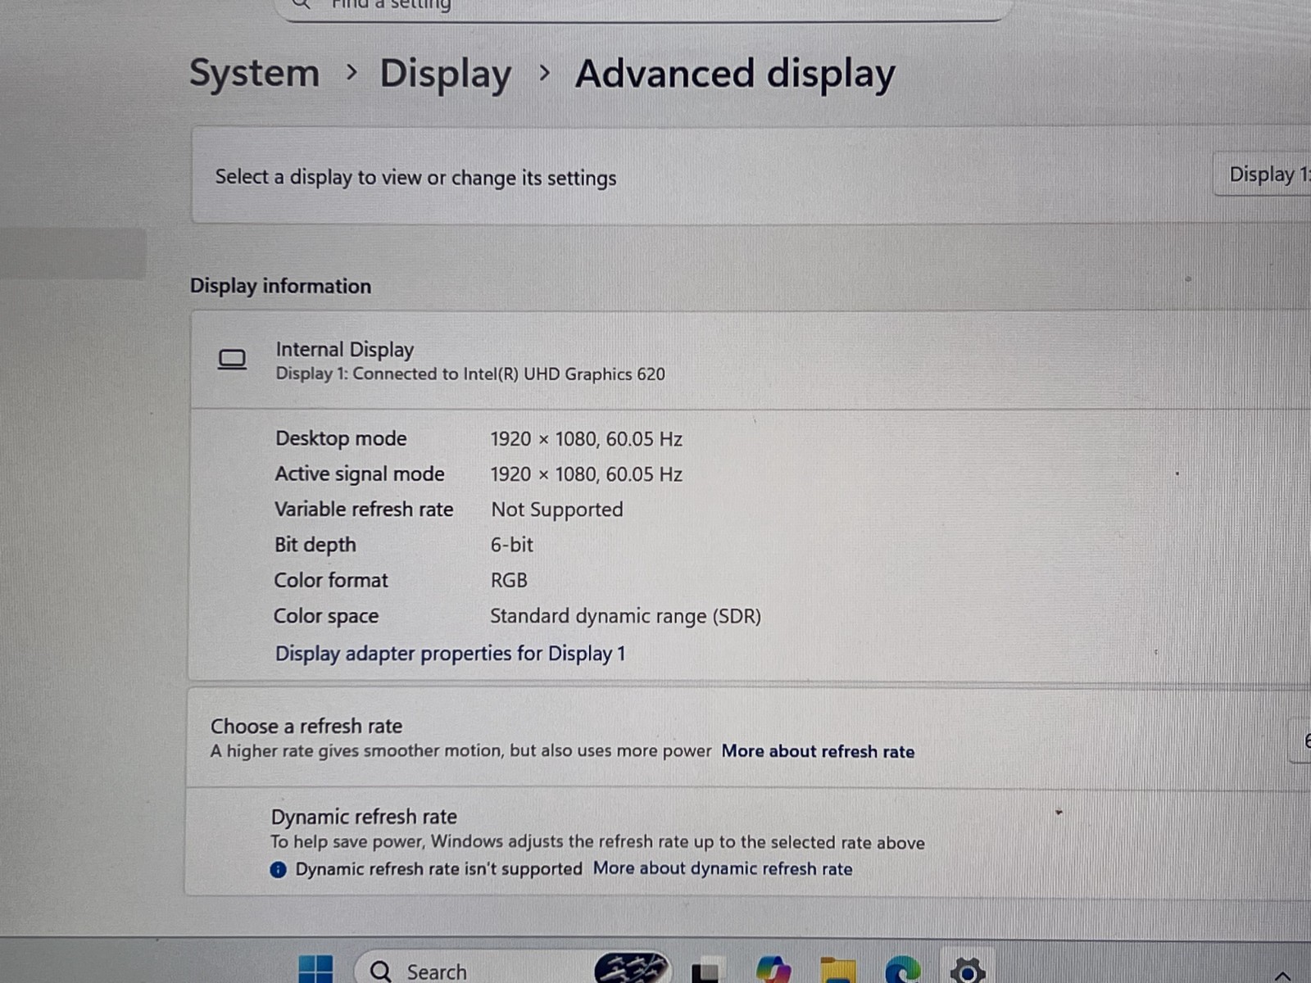Click the 6-bit bit depth value
Screen dimensions: 1311x983
(x=512, y=545)
